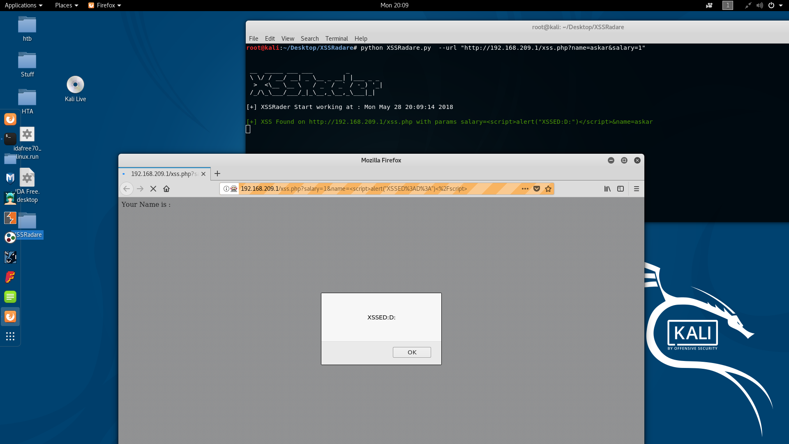Click the Show Applications grid in dock
This screenshot has width=789, height=444.
tap(10, 336)
